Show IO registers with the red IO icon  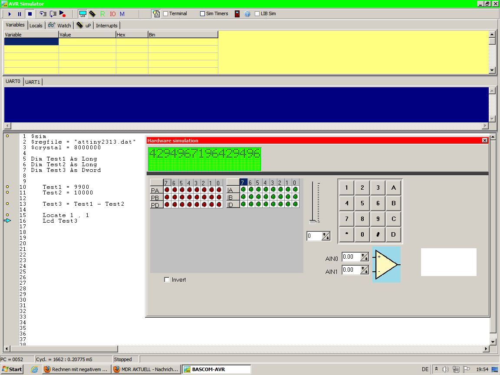click(112, 14)
